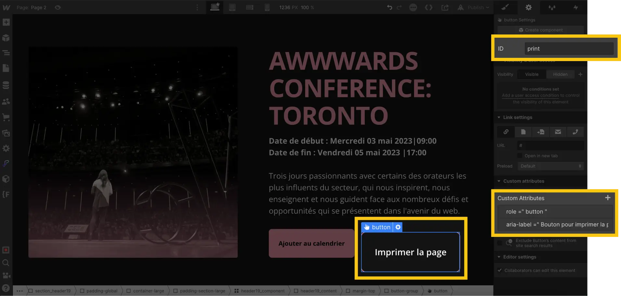Click the Imprimer la page button
The height and width of the screenshot is (296, 621).
[410, 252]
